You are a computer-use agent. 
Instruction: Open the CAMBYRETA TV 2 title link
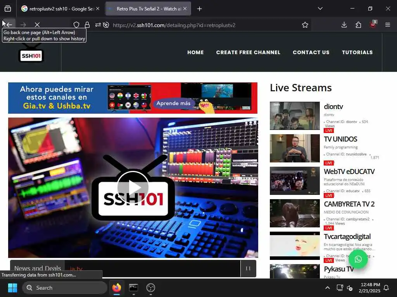[349, 204]
